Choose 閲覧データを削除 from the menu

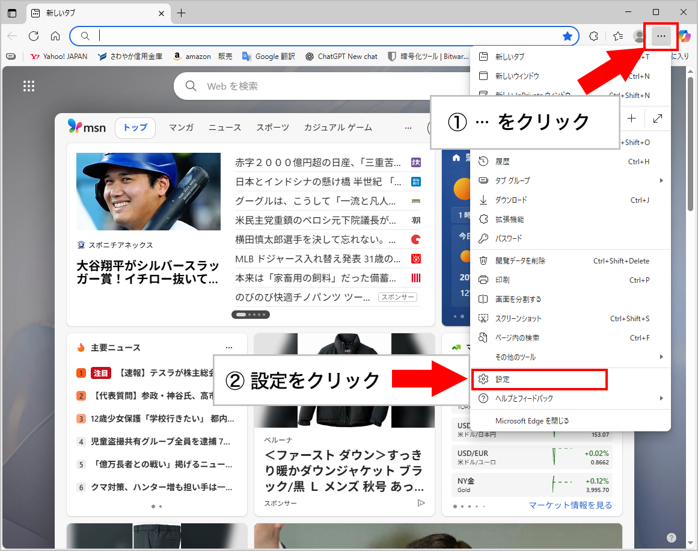click(x=520, y=260)
